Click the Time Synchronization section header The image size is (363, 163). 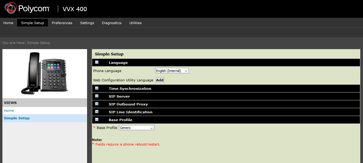point(130,89)
